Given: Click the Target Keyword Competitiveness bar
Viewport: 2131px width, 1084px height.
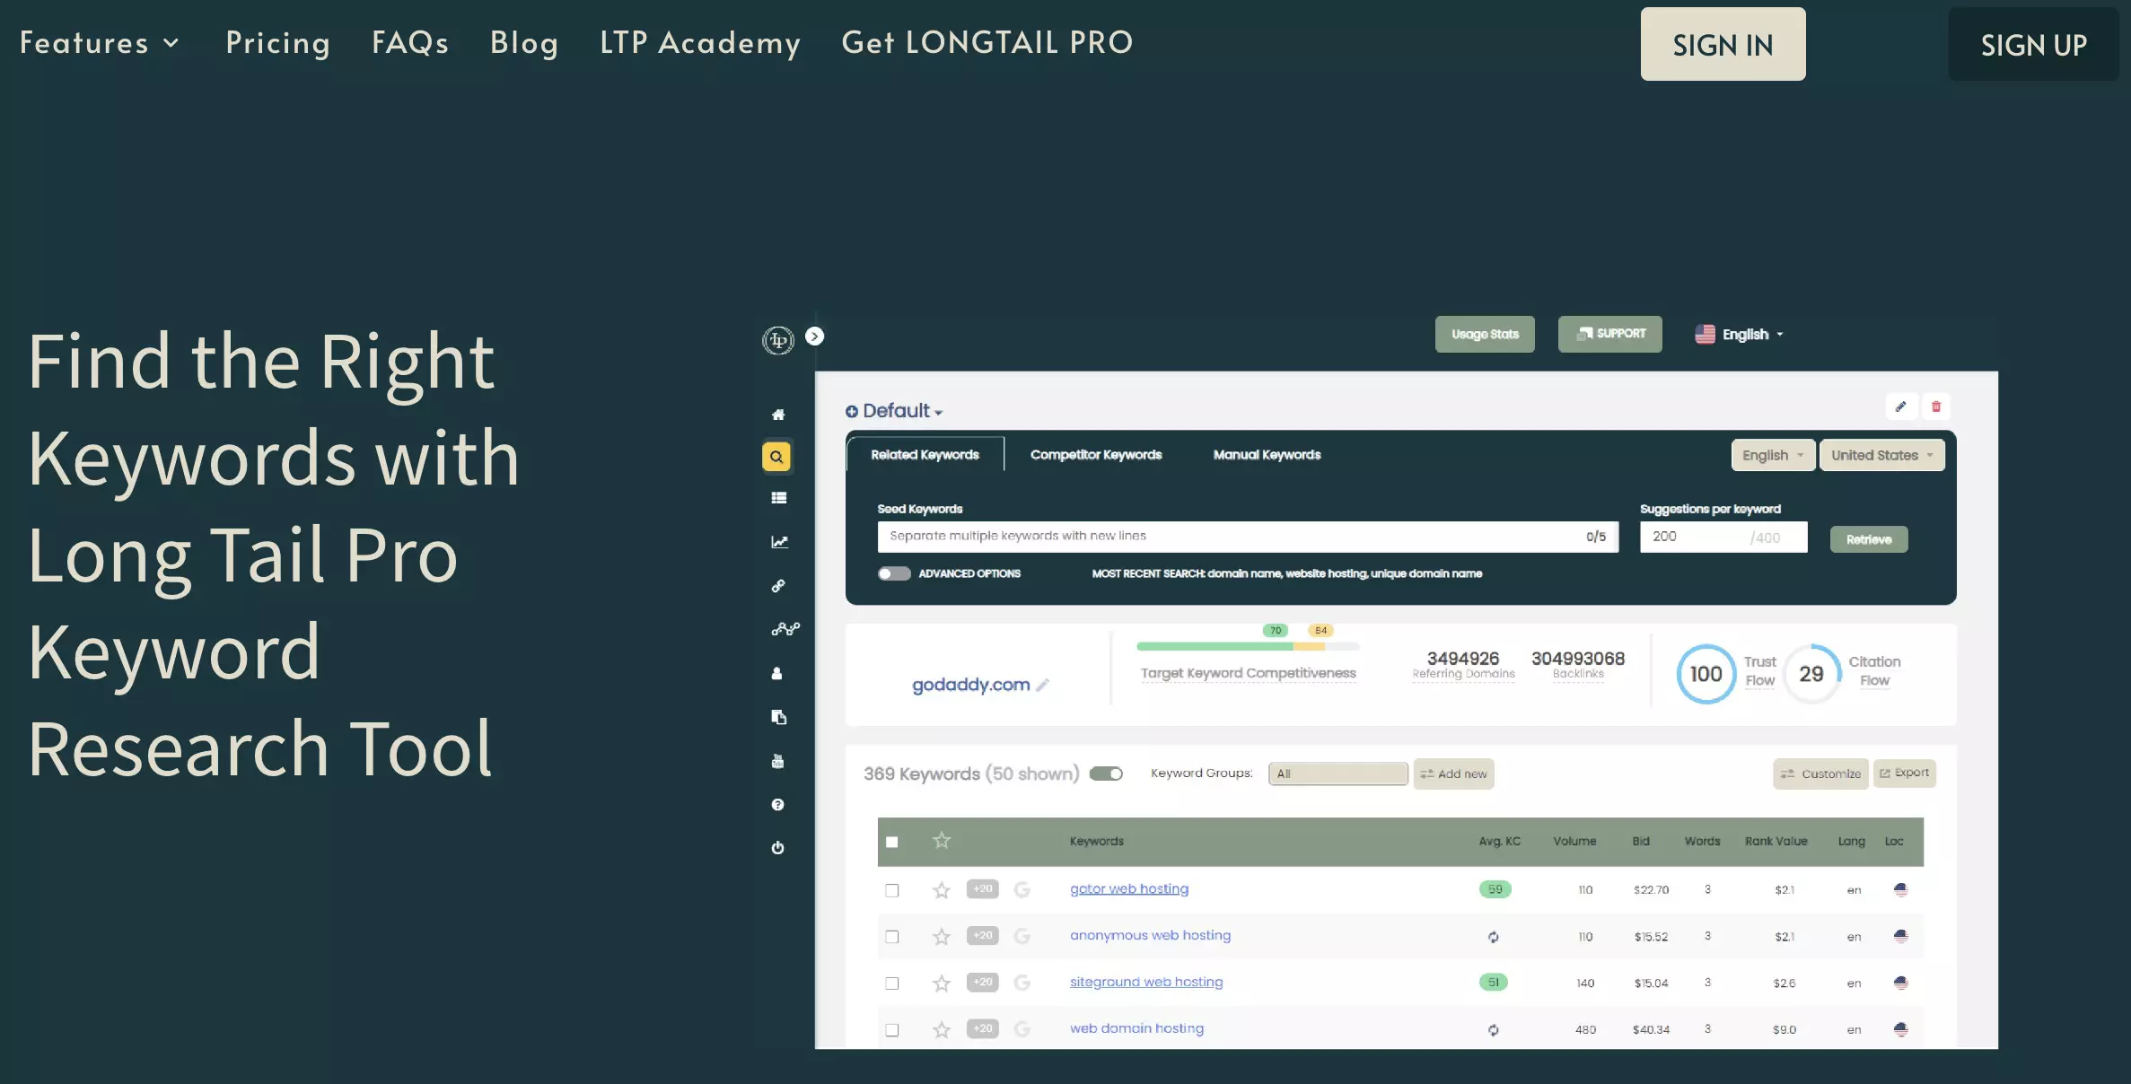Looking at the screenshot, I should (x=1248, y=646).
